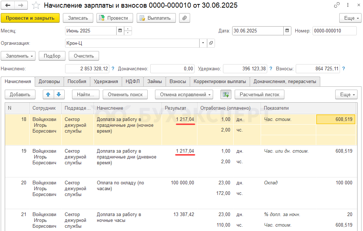Switch to the Займы tab
Viewport: 363px width, 231px height.
coord(154,82)
